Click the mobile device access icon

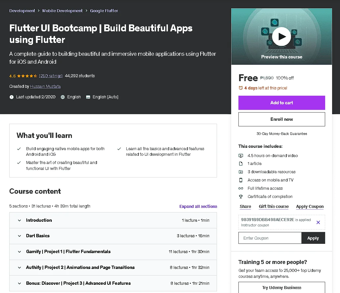tap(241, 180)
